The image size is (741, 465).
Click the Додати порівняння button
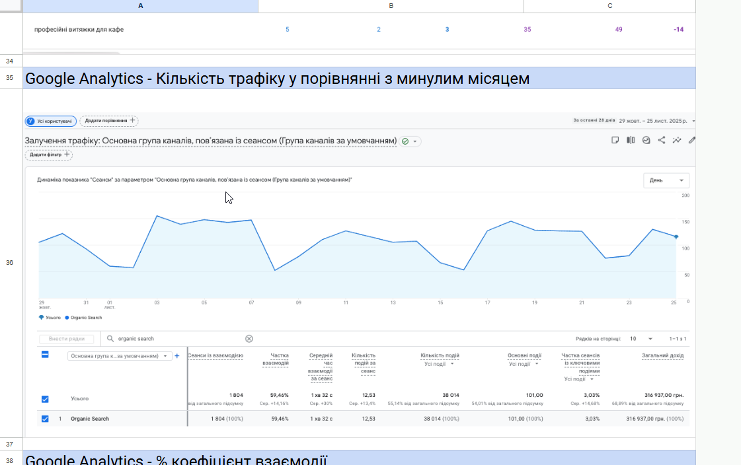click(x=108, y=121)
